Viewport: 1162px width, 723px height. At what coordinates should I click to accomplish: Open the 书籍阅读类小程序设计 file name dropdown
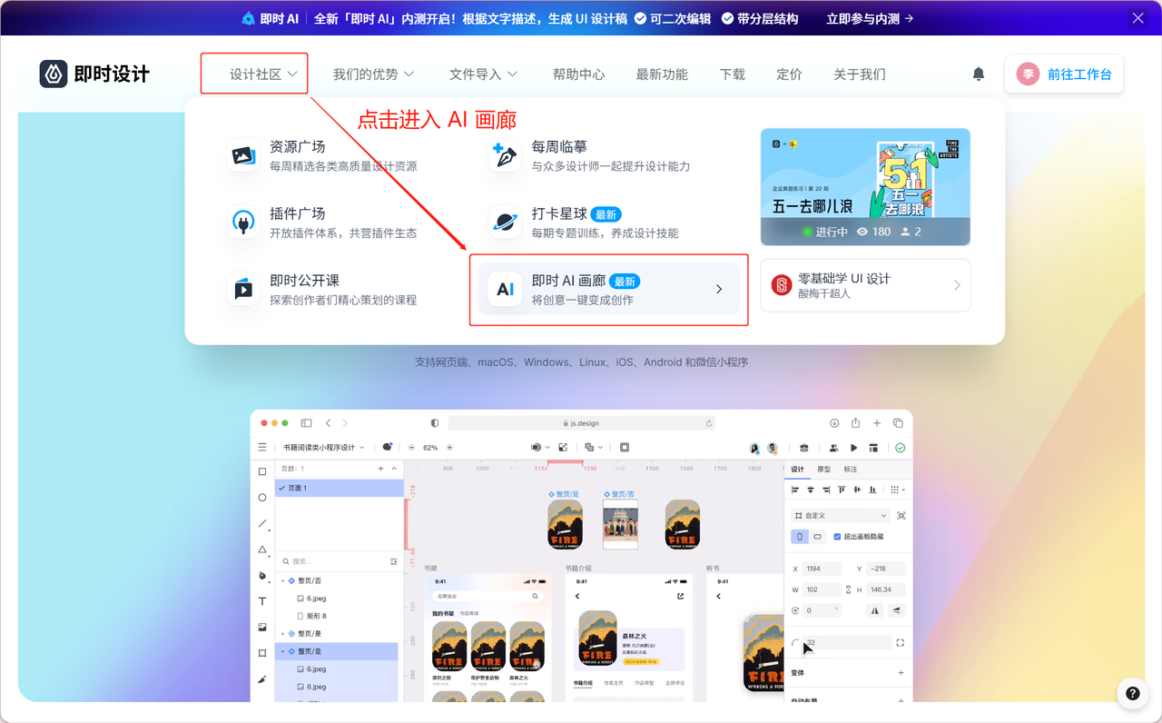(x=324, y=447)
